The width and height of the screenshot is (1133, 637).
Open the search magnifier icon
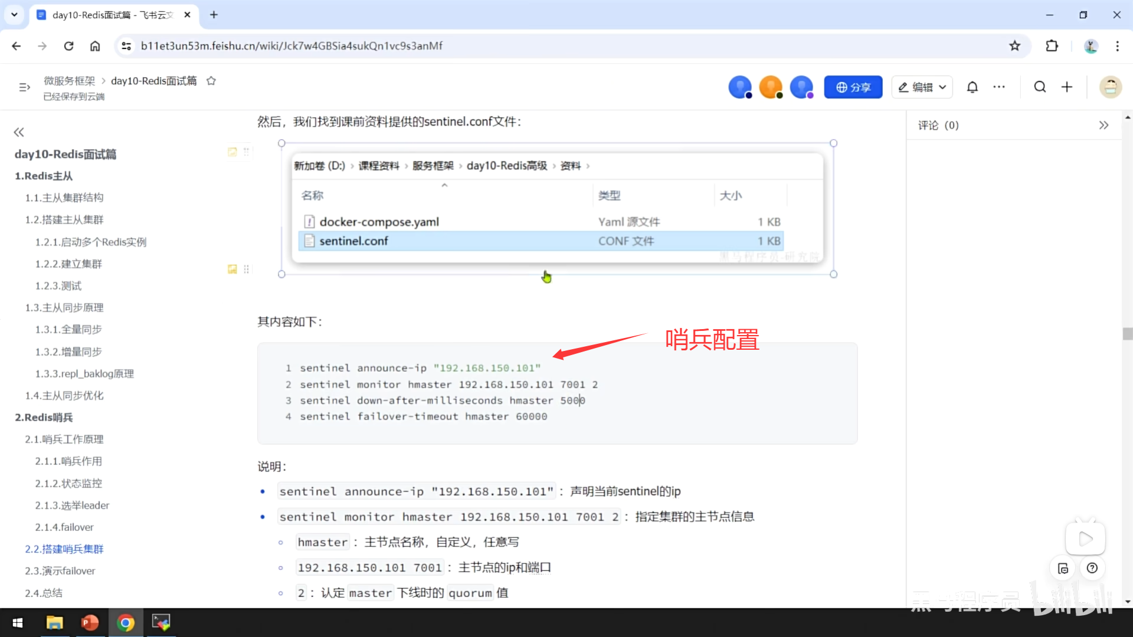pos(1040,87)
